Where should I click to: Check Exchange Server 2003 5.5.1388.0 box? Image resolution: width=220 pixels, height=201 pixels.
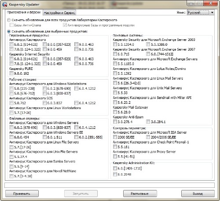tap(148, 44)
